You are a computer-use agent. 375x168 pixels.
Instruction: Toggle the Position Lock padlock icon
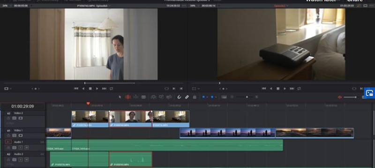195,97
